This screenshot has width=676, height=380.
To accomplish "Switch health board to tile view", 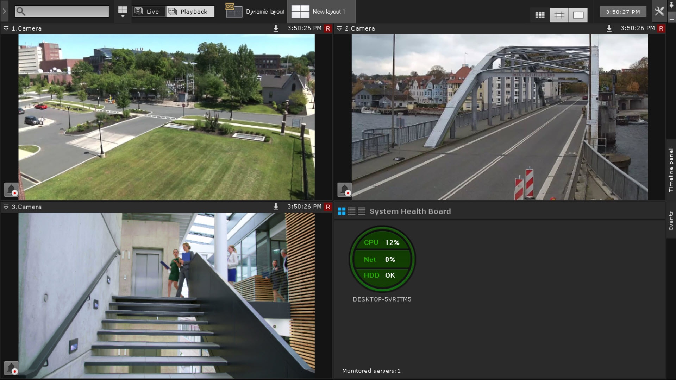I will pyautogui.click(x=342, y=211).
